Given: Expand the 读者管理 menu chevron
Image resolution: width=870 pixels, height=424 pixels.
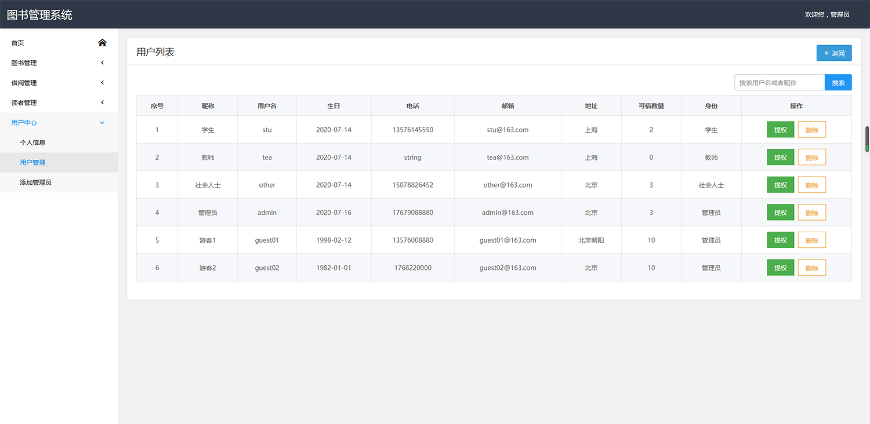Looking at the screenshot, I should click(x=102, y=103).
